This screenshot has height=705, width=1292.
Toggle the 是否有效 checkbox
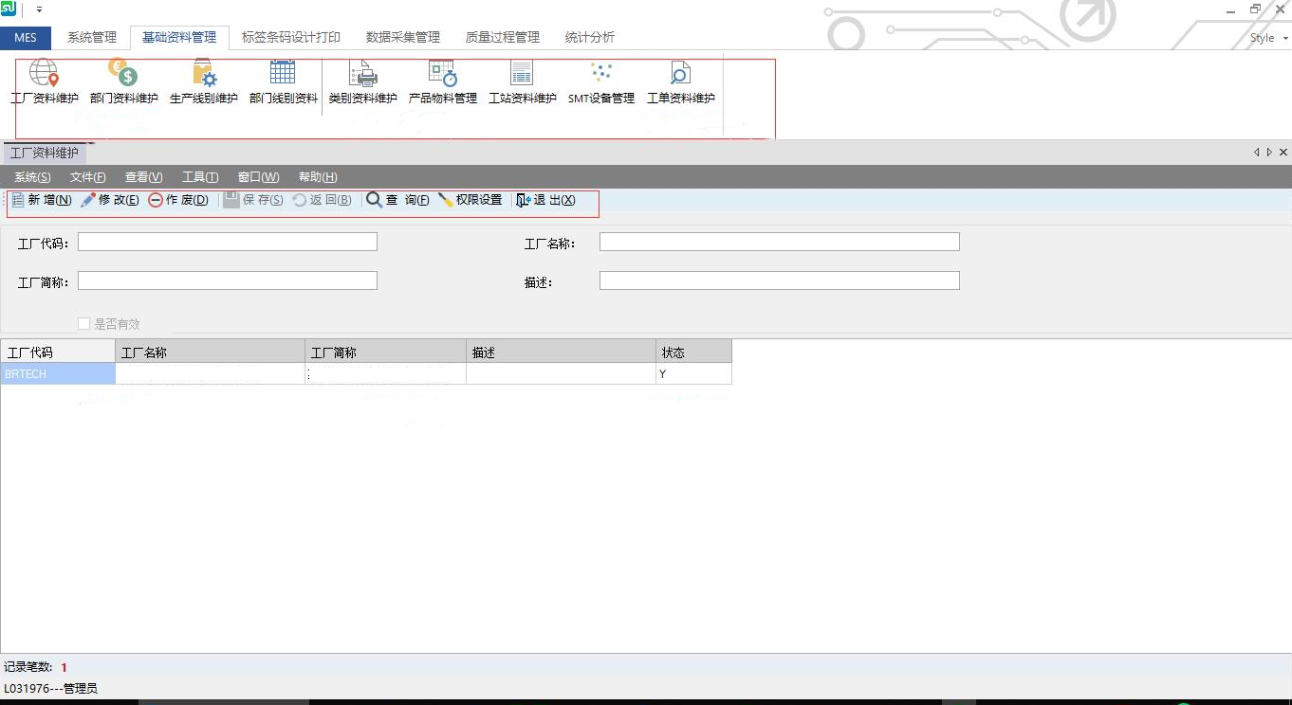pos(84,324)
